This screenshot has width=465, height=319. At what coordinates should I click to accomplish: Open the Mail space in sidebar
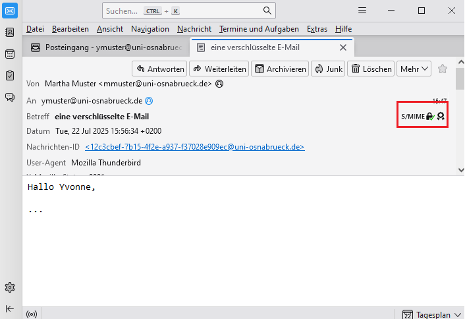10,11
